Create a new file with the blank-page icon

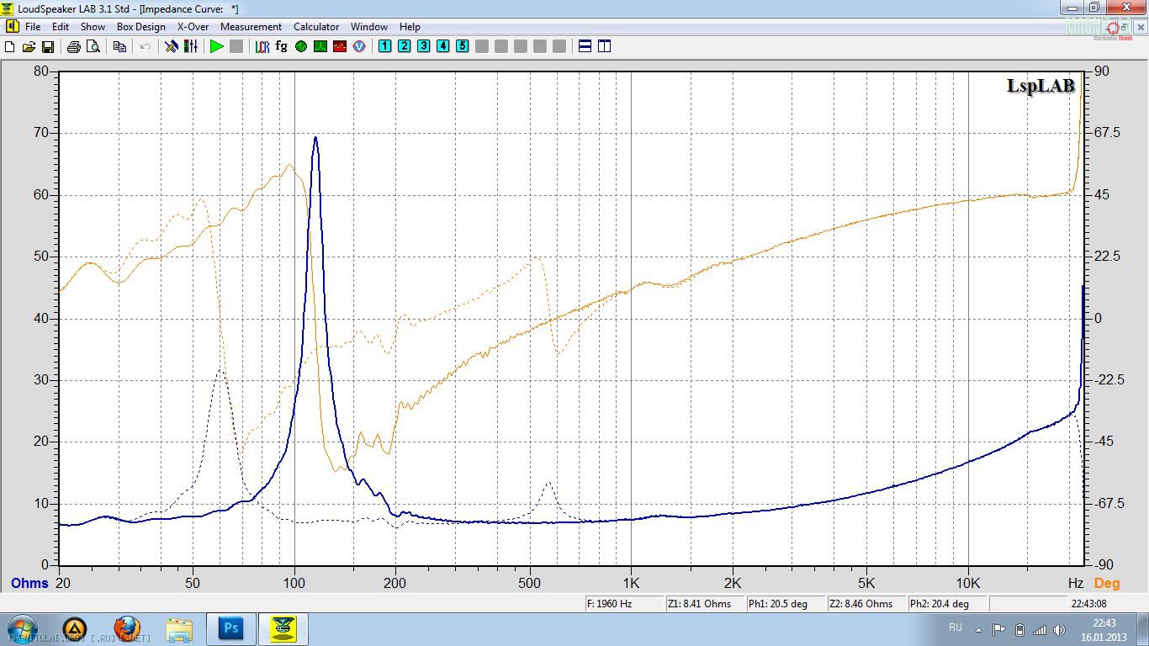10,46
